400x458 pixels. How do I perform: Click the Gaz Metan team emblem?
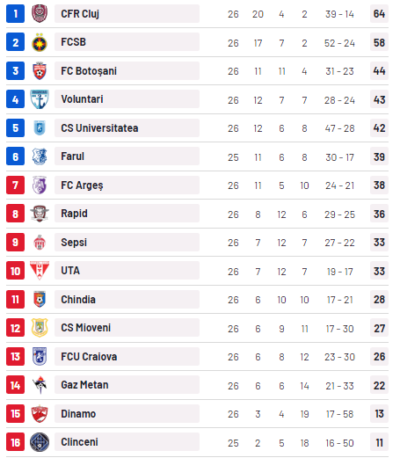point(40,385)
